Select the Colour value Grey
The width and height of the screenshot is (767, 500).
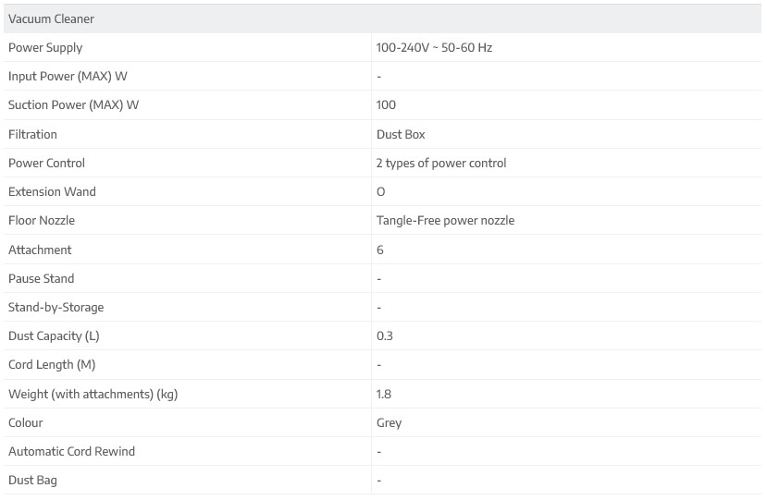click(x=389, y=422)
